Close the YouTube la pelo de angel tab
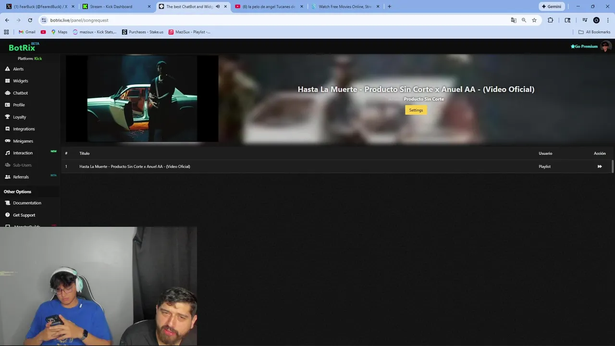The image size is (615, 346). point(302,7)
